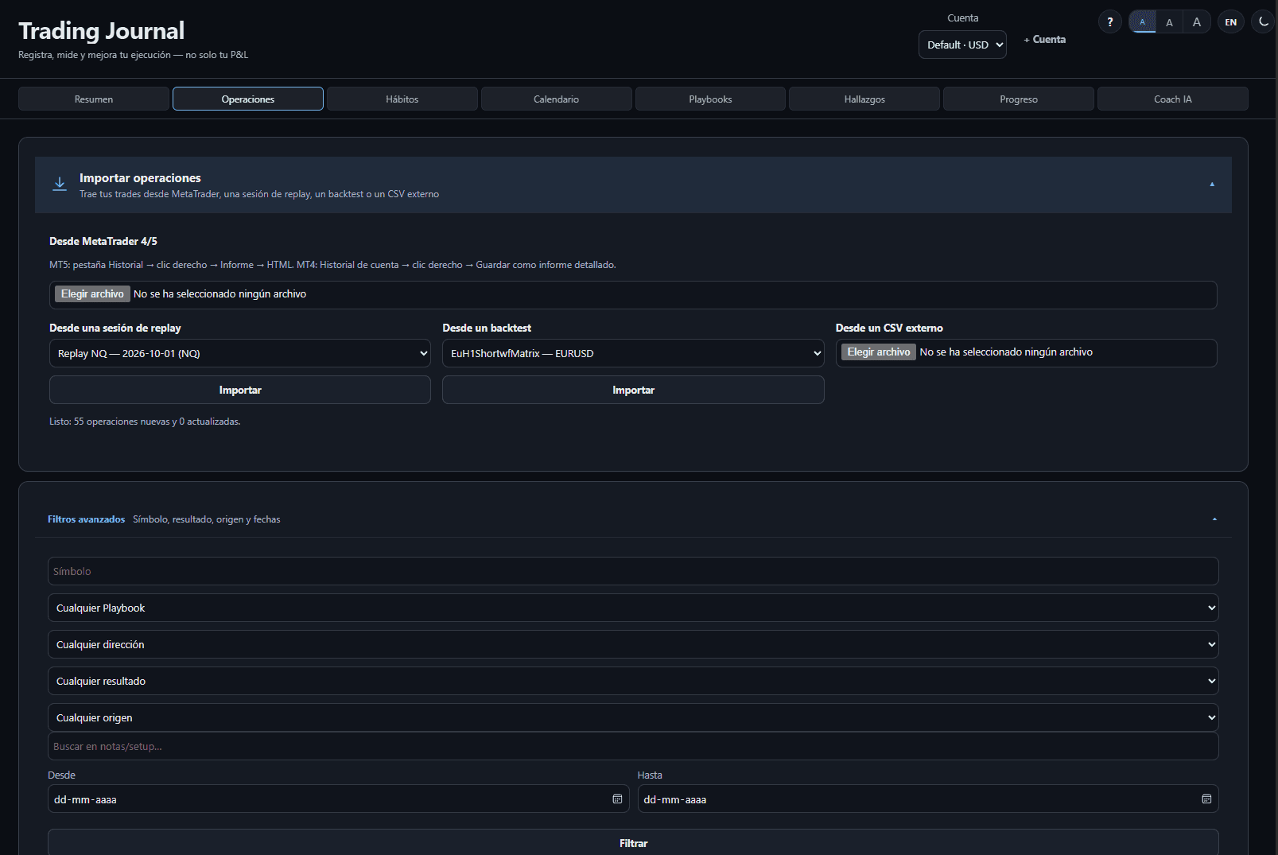The image size is (1278, 855).
Task: Click the 'Listo: 55 operaciones nuevas' status text
Action: click(x=145, y=422)
